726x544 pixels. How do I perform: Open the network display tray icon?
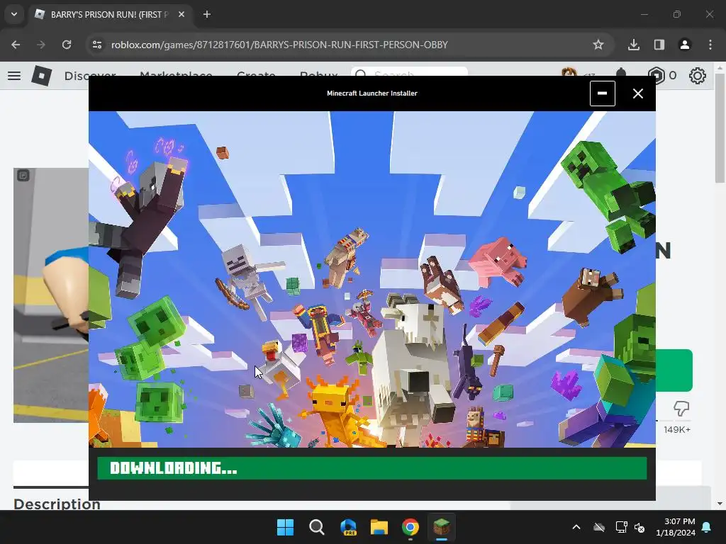click(621, 527)
